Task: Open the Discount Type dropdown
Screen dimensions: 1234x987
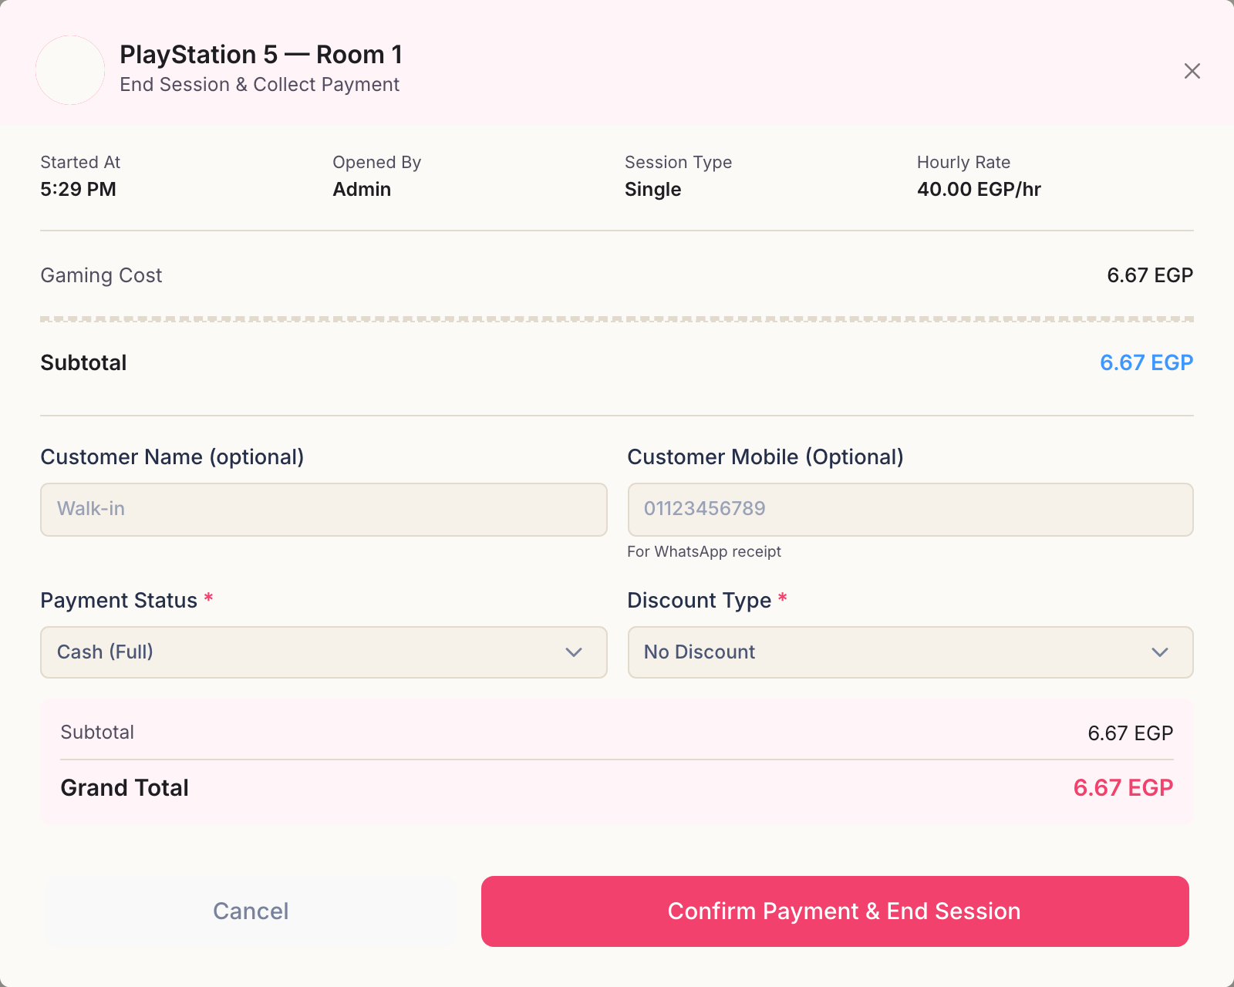Action: tap(911, 652)
